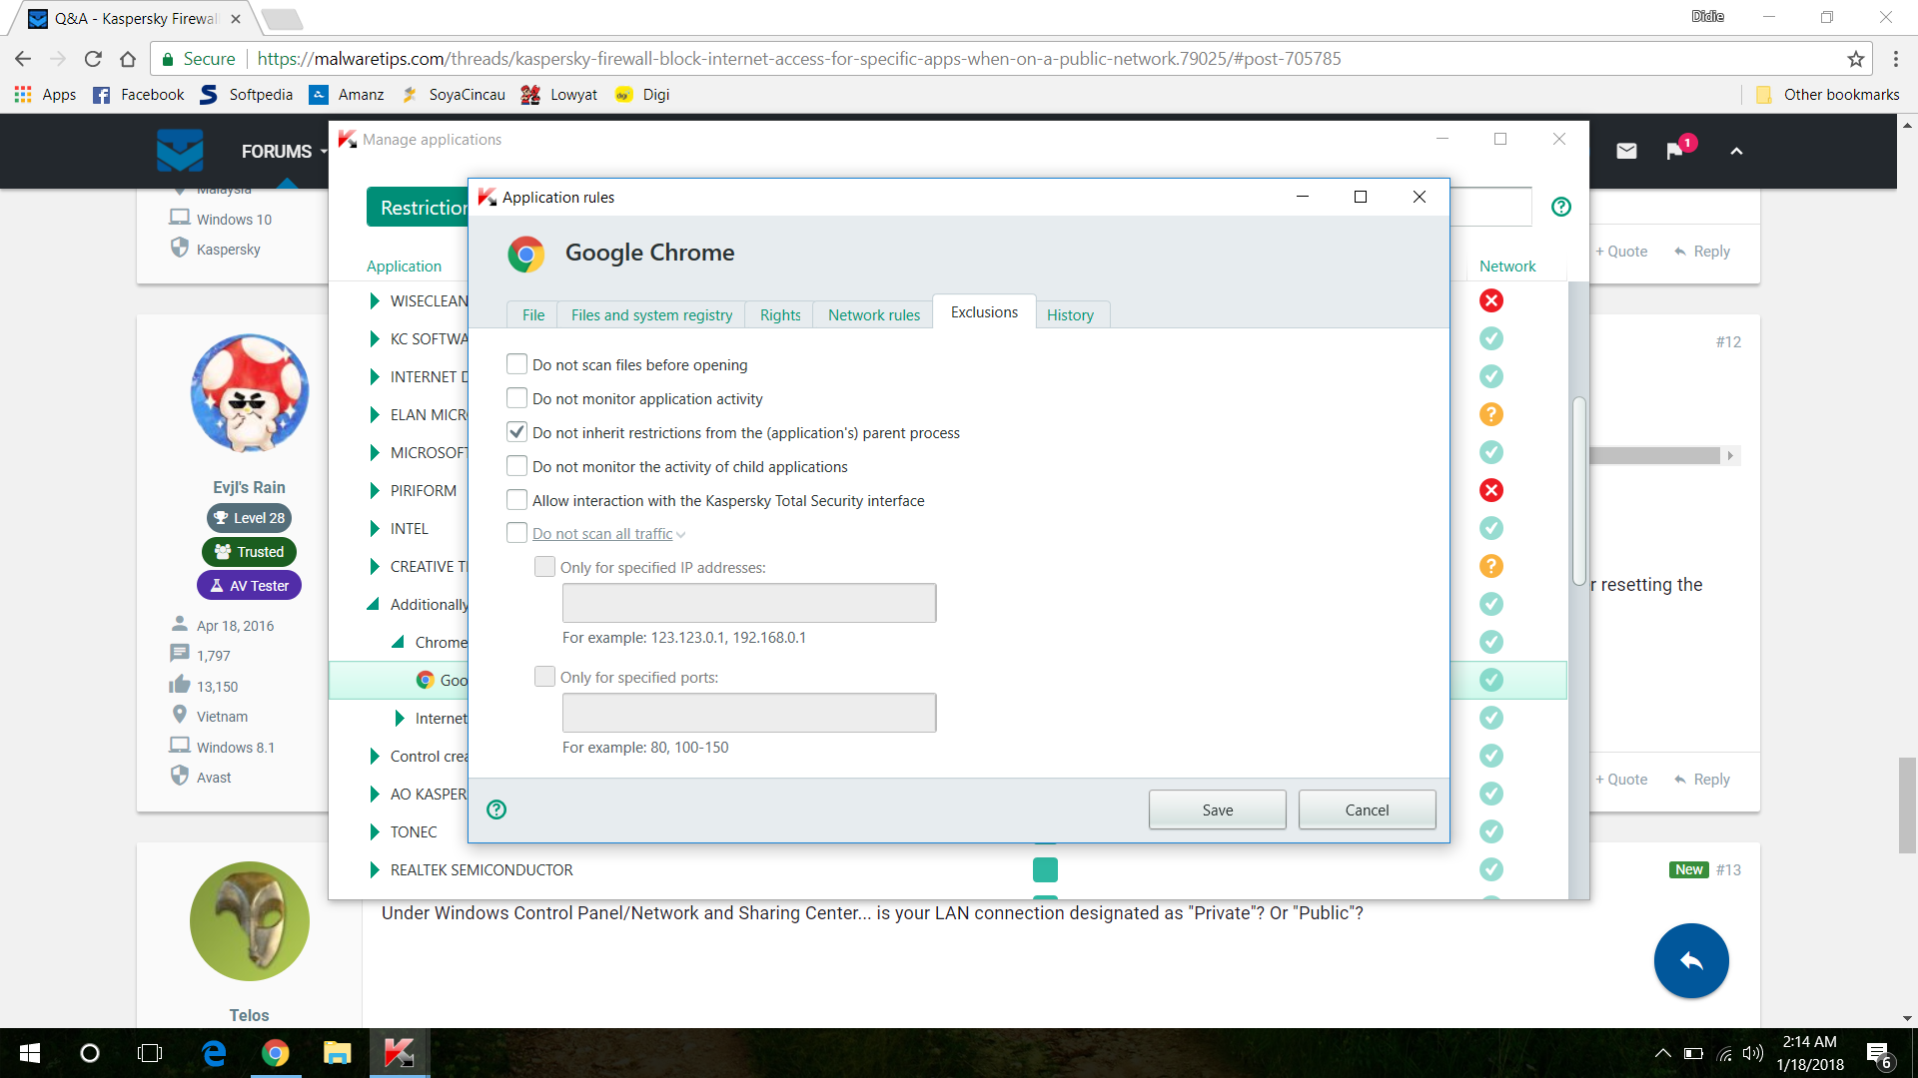Open forum inbox envelope icon
1918x1078 pixels.
pyautogui.click(x=1626, y=151)
